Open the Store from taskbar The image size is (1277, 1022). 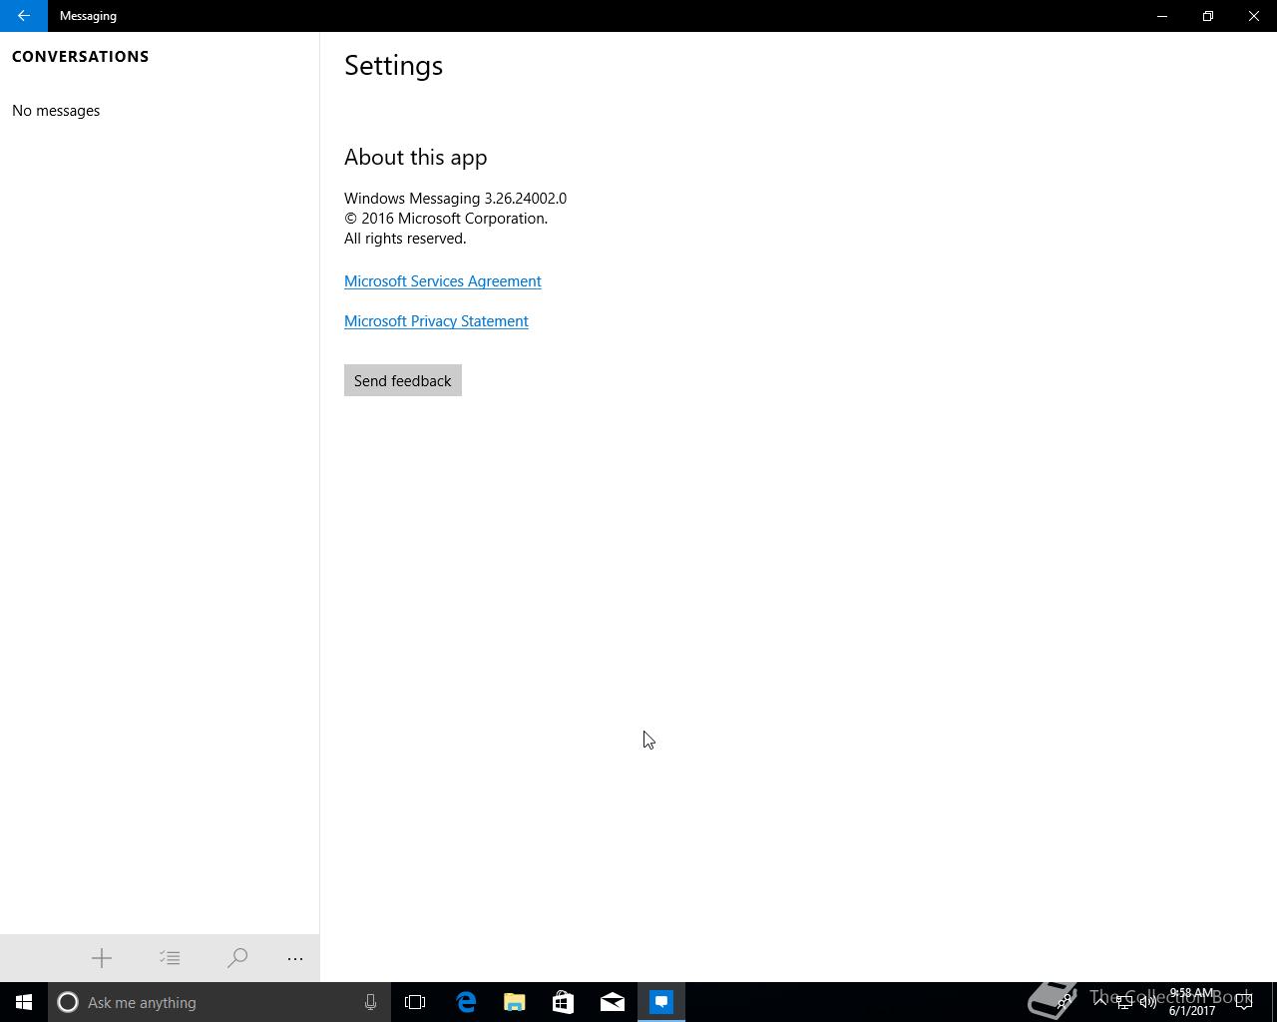[564, 1002]
